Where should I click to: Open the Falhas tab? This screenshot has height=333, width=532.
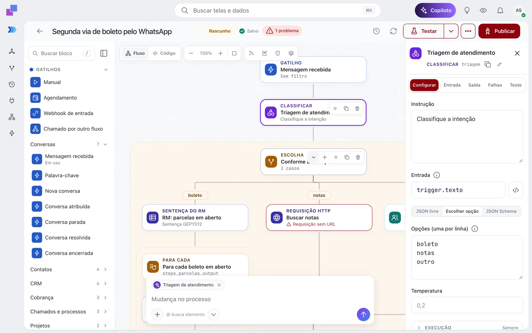[495, 85]
